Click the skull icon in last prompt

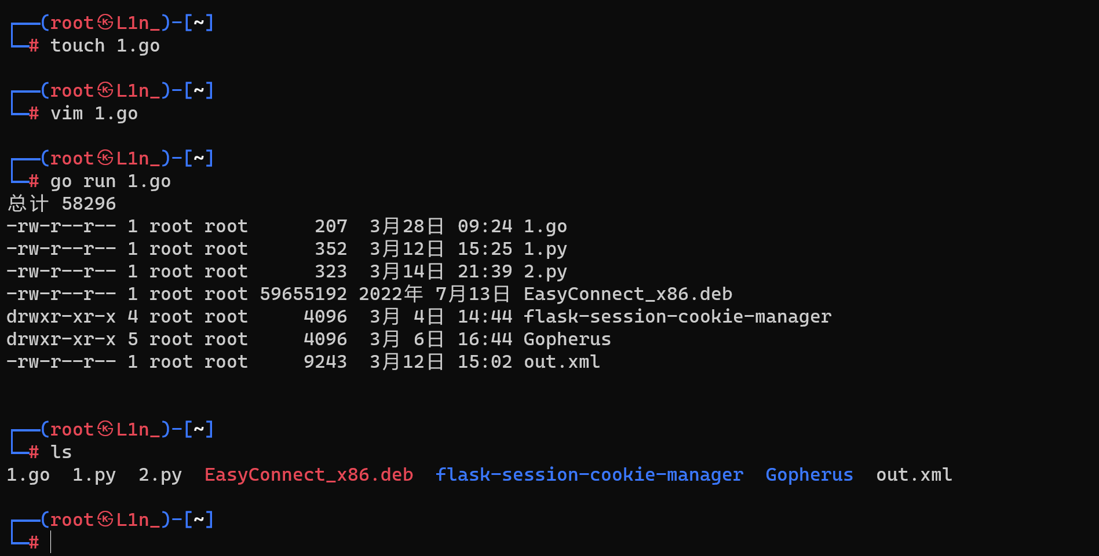coord(105,520)
